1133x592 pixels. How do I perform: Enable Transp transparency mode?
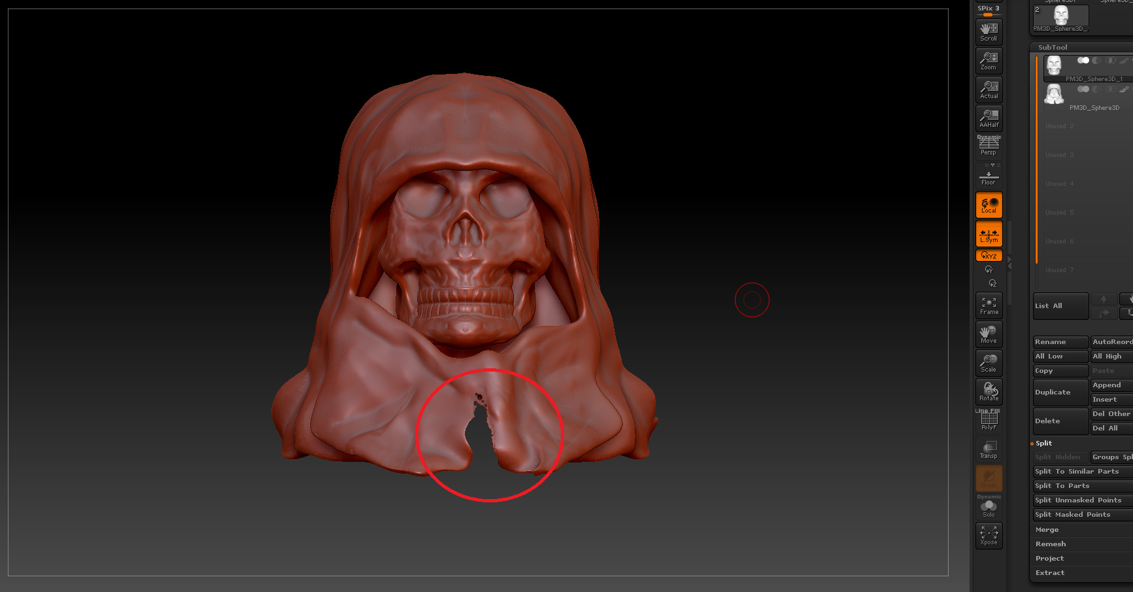pos(989,449)
